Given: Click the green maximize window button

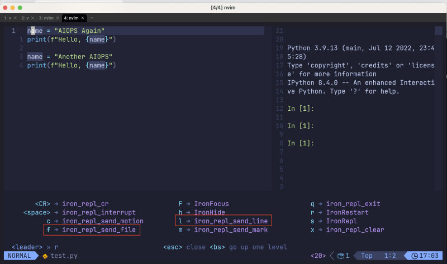Looking at the screenshot, I should click(20, 8).
